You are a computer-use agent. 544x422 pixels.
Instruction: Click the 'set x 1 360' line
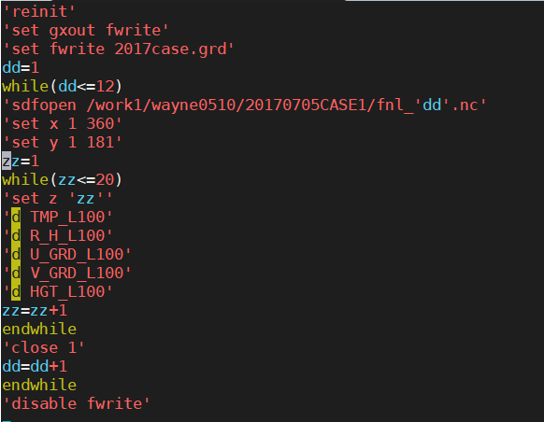[62, 123]
